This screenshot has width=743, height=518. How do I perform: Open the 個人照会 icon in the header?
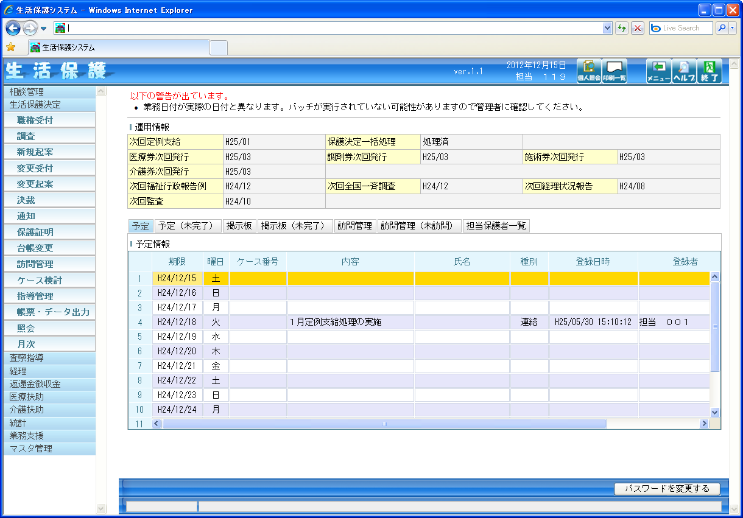click(589, 71)
